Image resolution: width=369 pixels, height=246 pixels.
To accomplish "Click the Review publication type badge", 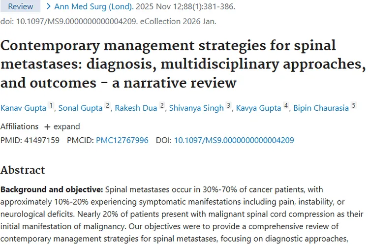I will [20, 6].
